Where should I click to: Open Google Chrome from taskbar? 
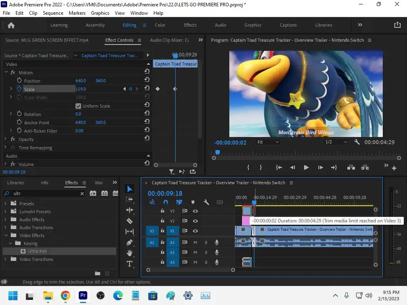[x=66, y=295]
